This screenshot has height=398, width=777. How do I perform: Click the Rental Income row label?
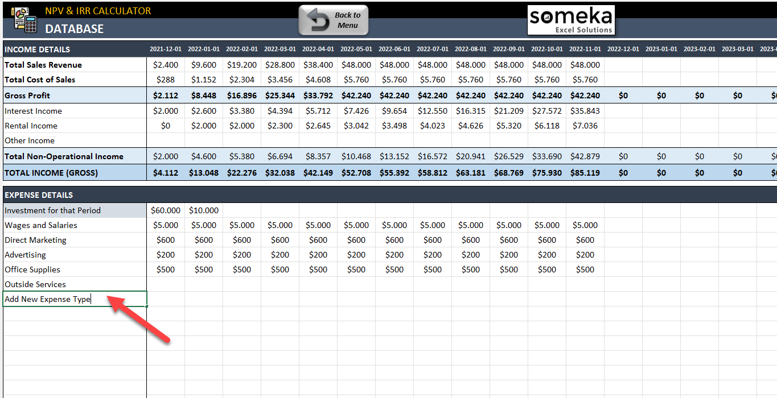[x=31, y=126]
